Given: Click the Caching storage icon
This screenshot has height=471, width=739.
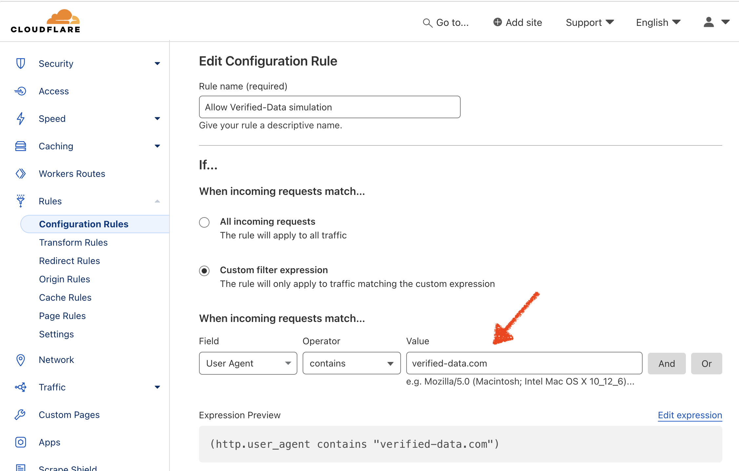Looking at the screenshot, I should [20, 146].
